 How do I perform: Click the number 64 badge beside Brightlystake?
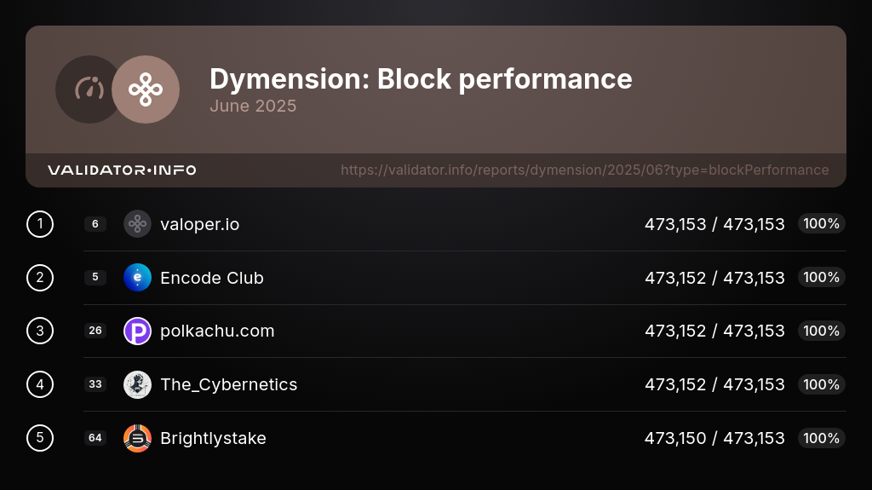[95, 438]
